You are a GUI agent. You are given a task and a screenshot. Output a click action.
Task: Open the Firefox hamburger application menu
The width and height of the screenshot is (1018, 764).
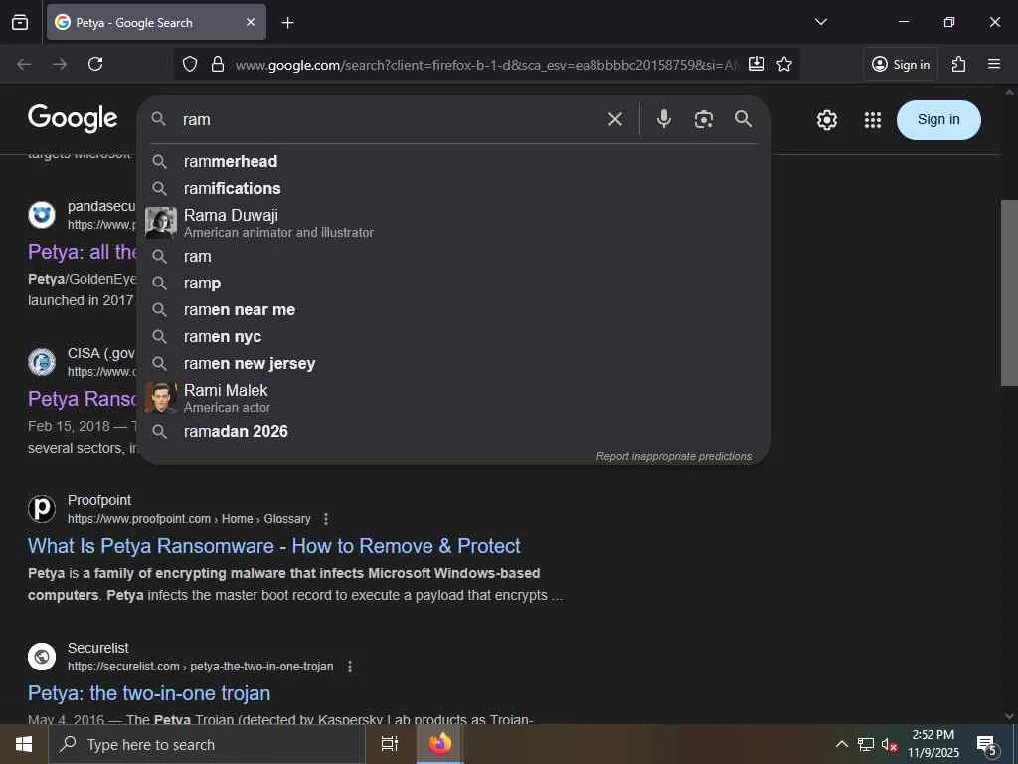click(993, 64)
